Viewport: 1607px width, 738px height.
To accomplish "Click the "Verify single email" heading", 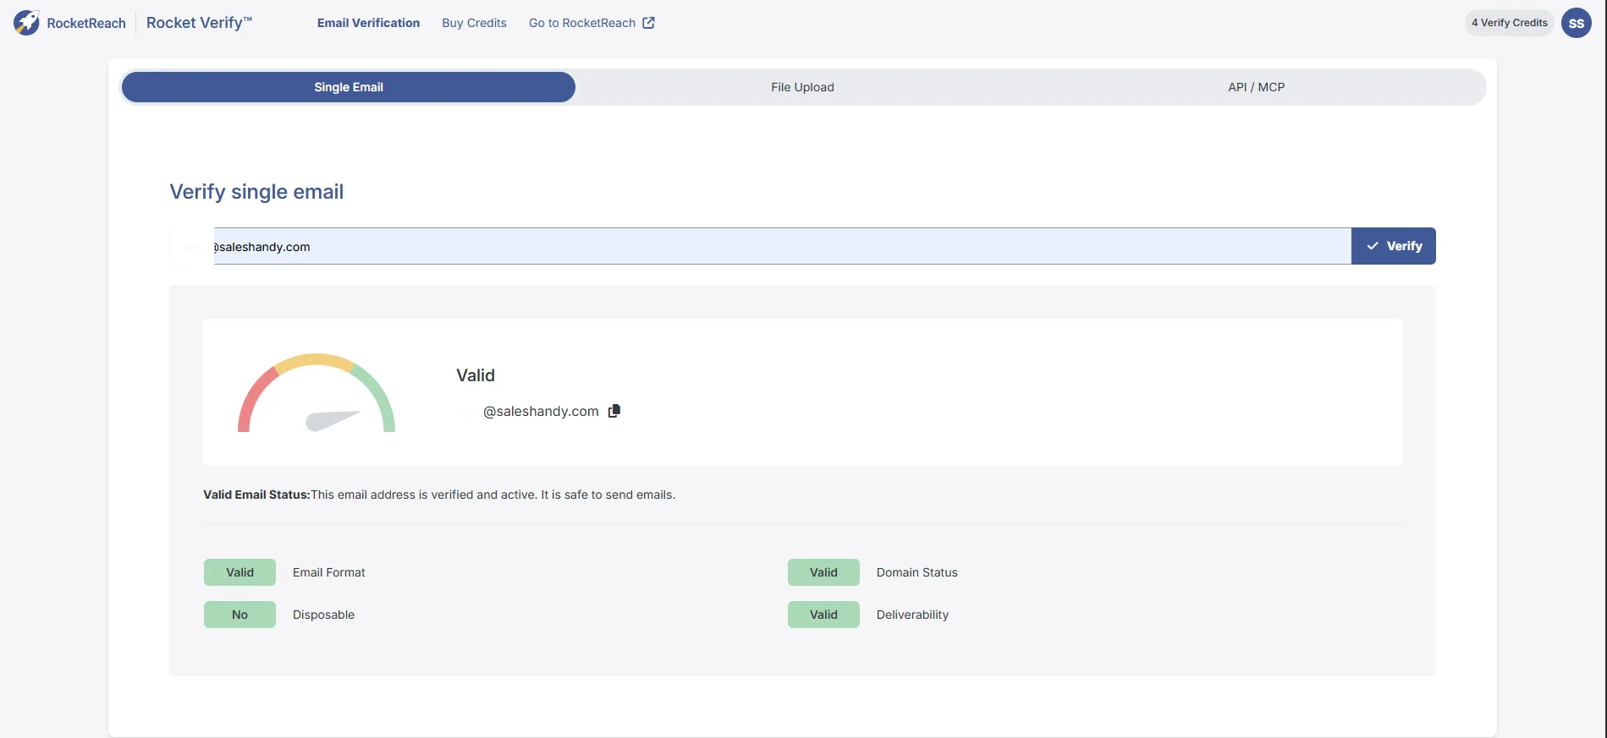I will [x=256, y=192].
